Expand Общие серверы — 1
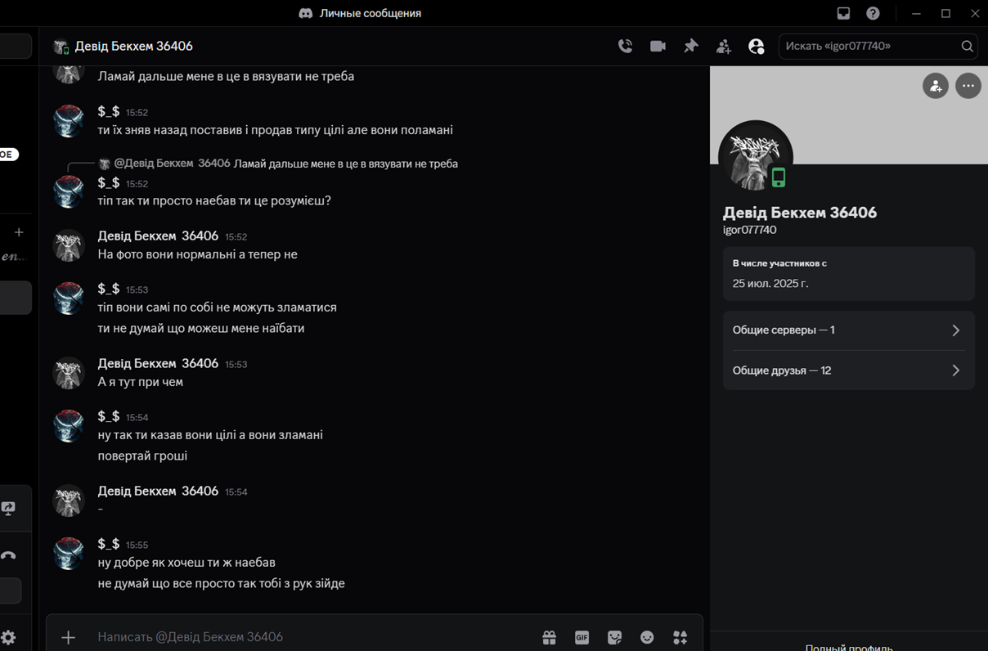This screenshot has height=651, width=988. (x=848, y=330)
